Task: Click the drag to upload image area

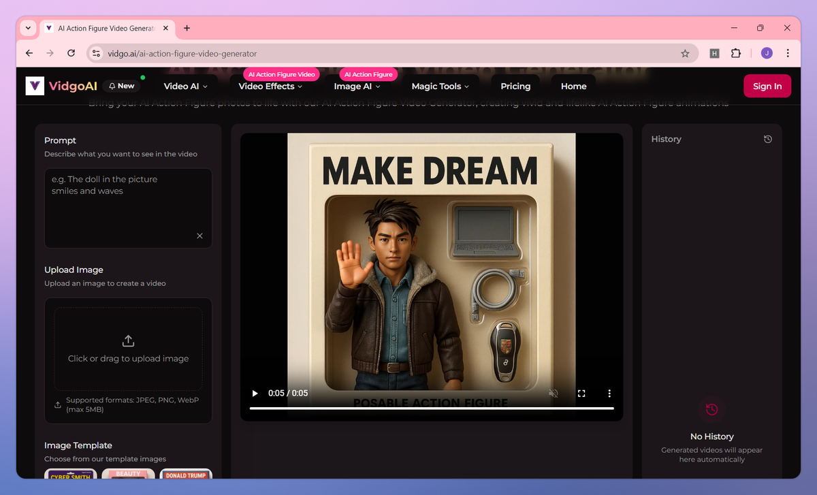Action: click(x=128, y=349)
